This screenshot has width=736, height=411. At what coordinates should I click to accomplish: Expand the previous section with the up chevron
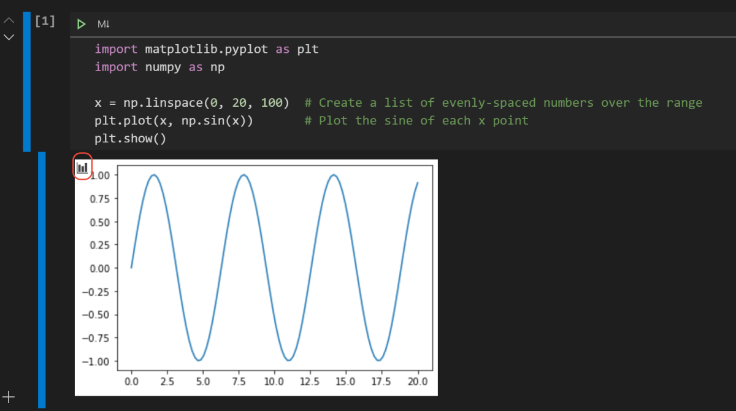pos(9,20)
